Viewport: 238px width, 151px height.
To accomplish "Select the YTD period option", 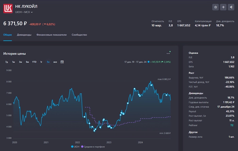I will [34, 62].
